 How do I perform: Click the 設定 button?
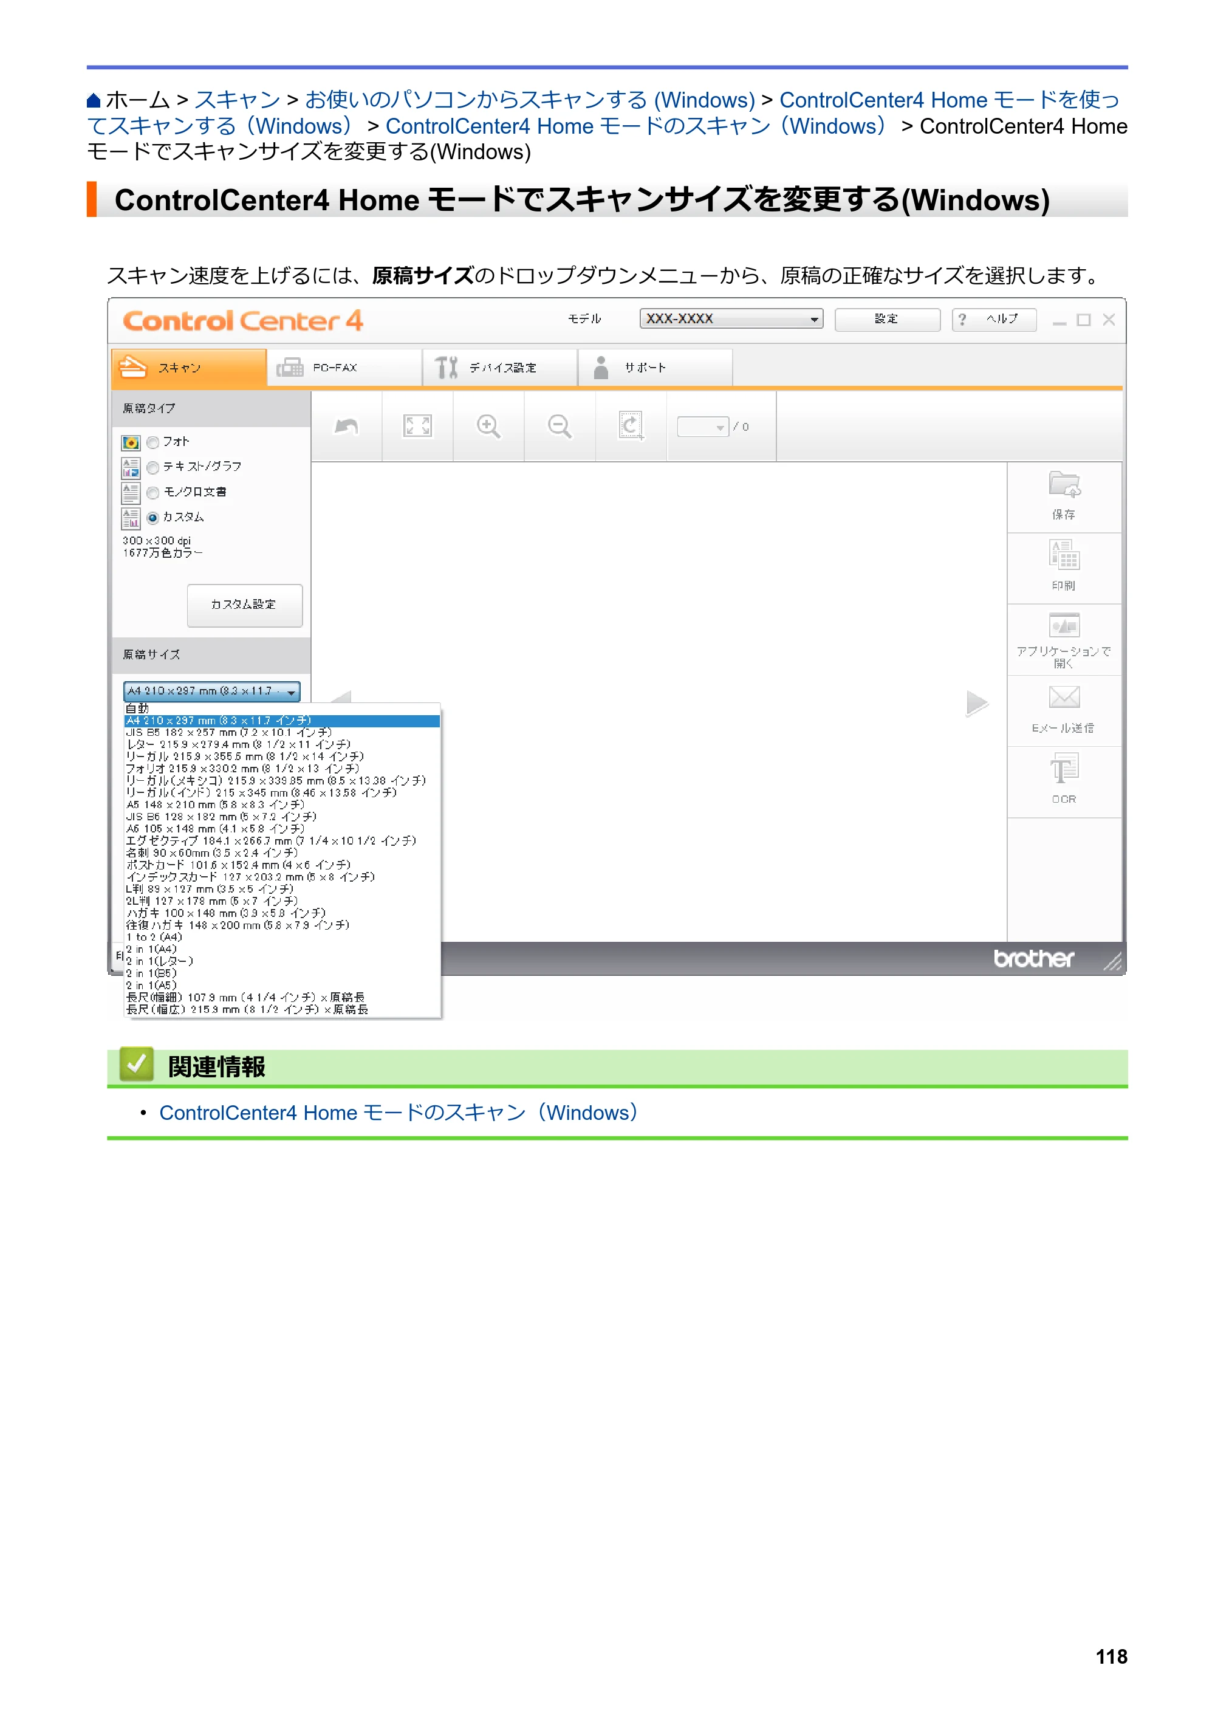(x=887, y=320)
